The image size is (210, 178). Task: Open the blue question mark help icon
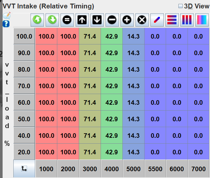[x=6, y=24]
